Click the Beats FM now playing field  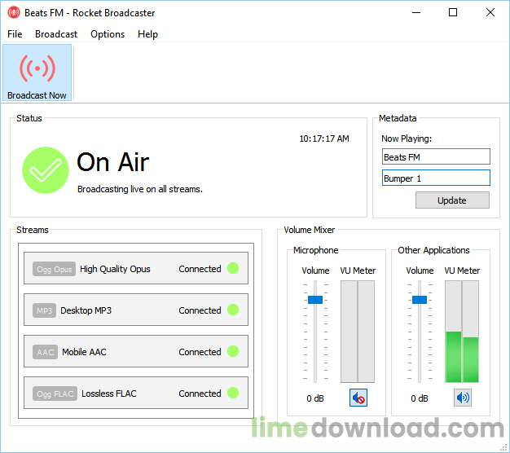pos(436,156)
